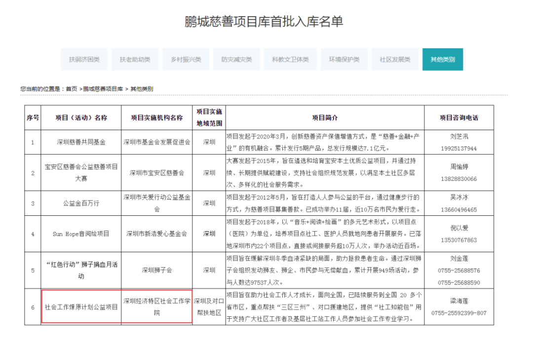
Task: Select project 社会工作燎原计划公益项目
Action: tap(81, 307)
